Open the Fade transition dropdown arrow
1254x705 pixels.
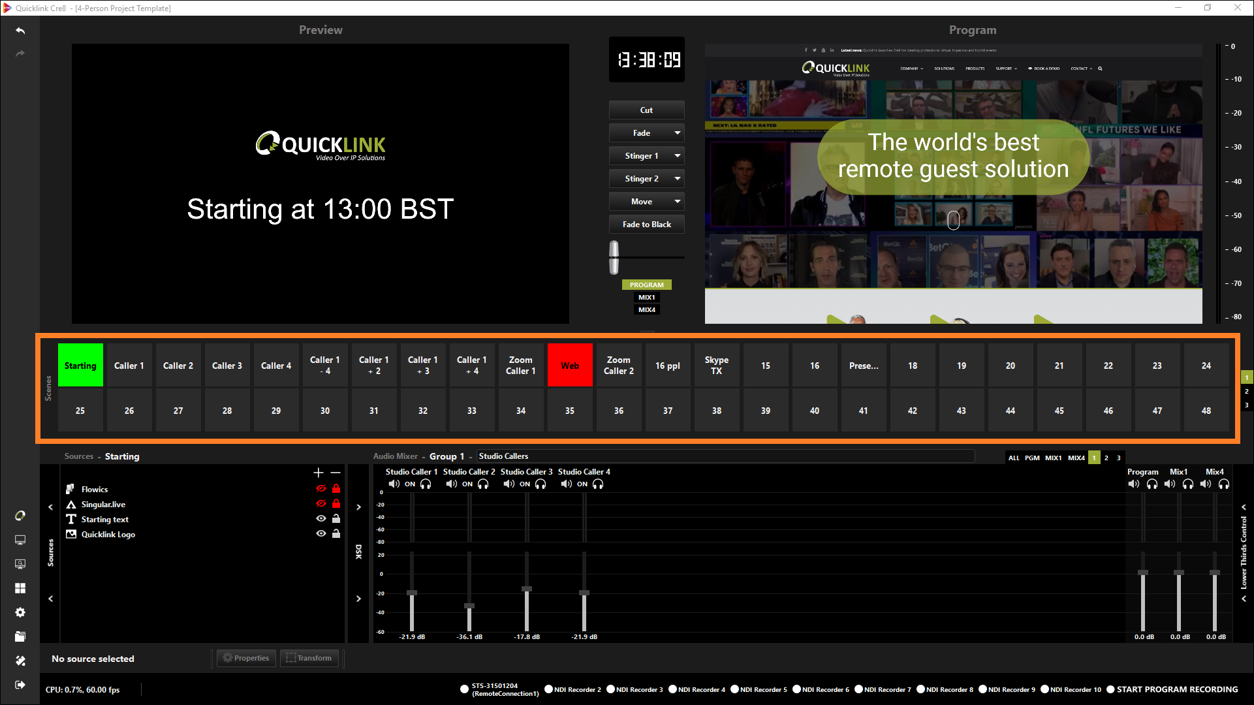[x=677, y=133]
